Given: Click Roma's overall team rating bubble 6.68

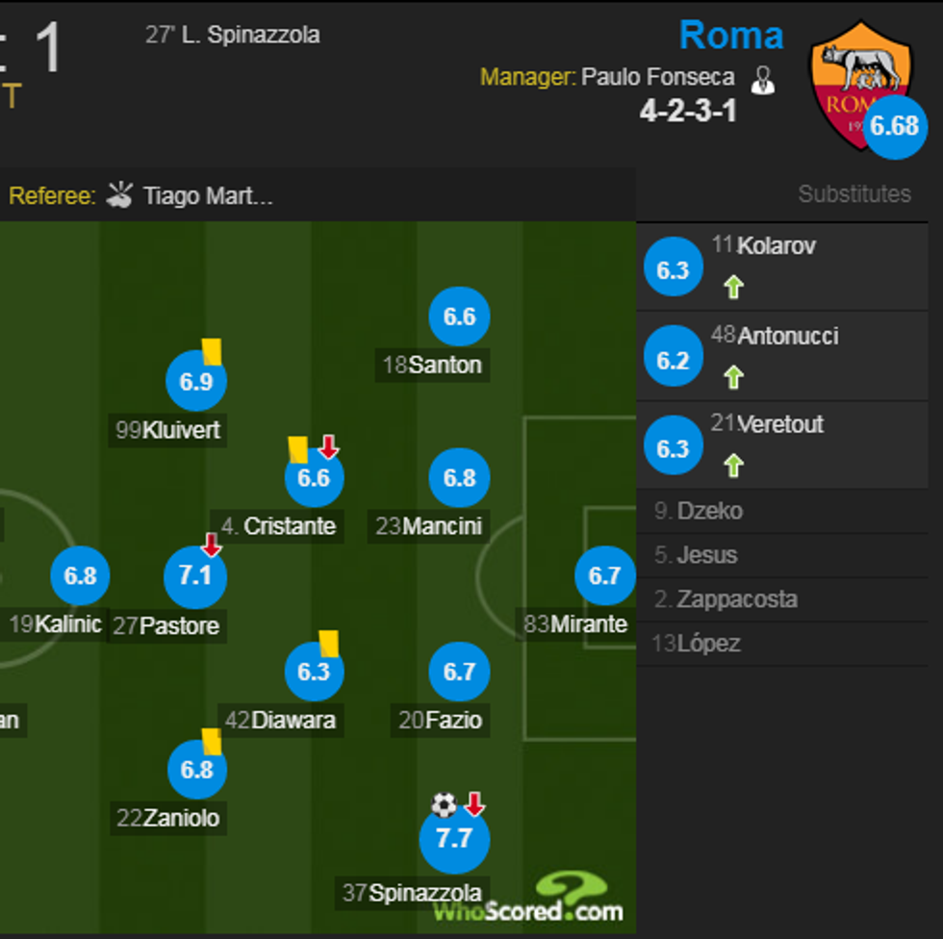Looking at the screenshot, I should coord(896,125).
